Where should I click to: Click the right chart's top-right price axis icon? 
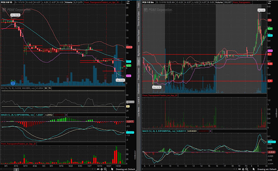click(x=269, y=2)
